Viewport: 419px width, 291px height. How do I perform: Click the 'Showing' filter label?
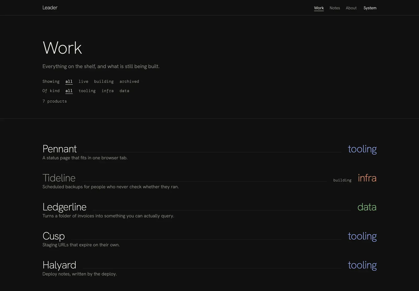tap(51, 81)
